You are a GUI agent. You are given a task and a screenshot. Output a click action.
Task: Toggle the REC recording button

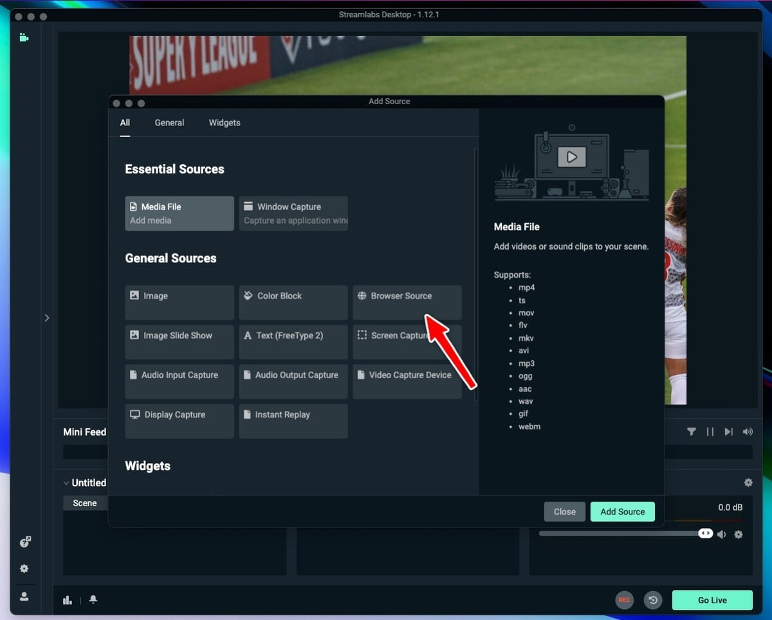tap(624, 599)
